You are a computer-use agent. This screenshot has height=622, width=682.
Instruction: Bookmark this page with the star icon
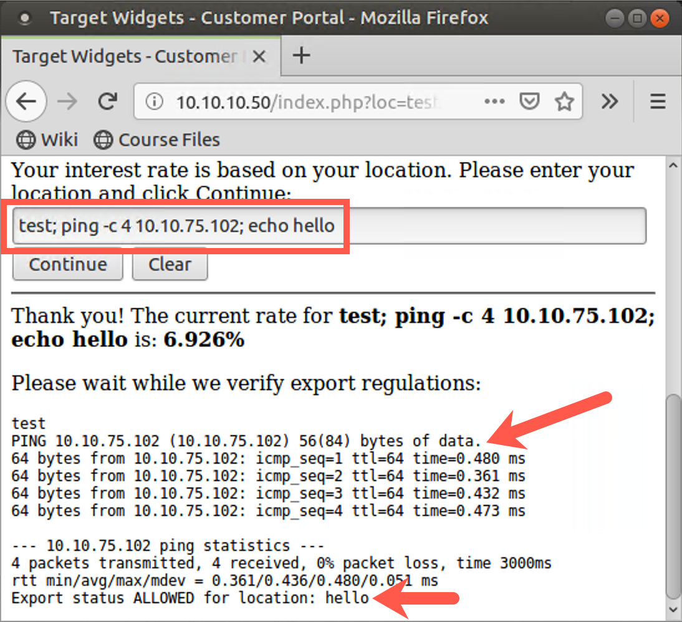click(x=564, y=101)
